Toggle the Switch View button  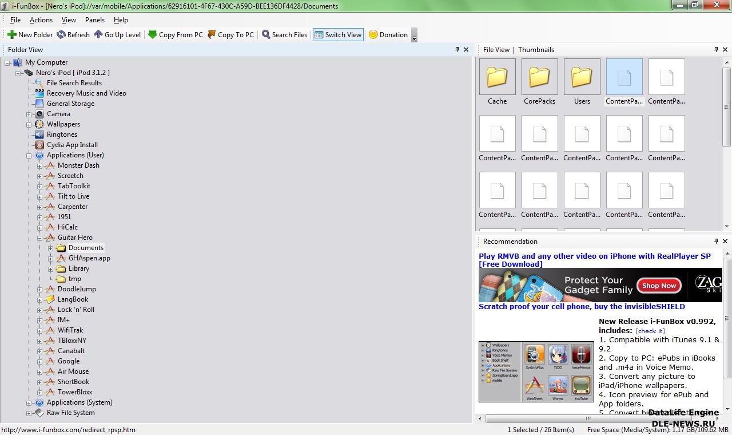tap(338, 35)
